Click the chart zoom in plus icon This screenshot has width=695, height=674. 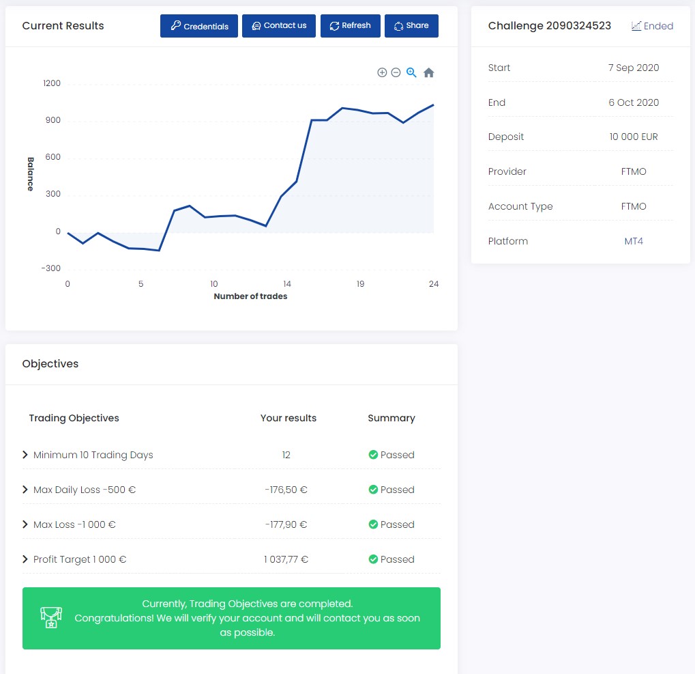(382, 72)
